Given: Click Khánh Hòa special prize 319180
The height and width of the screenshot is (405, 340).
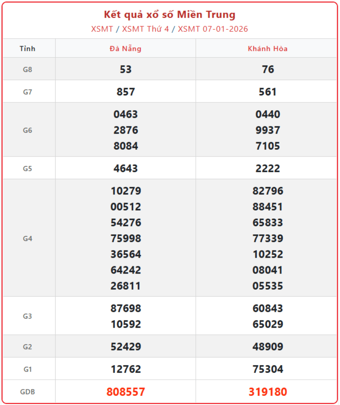Looking at the screenshot, I should 268,392.
